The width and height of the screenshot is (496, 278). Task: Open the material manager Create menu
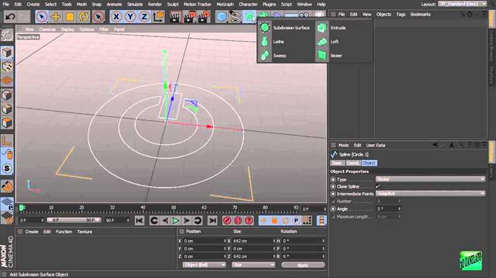[32, 232]
